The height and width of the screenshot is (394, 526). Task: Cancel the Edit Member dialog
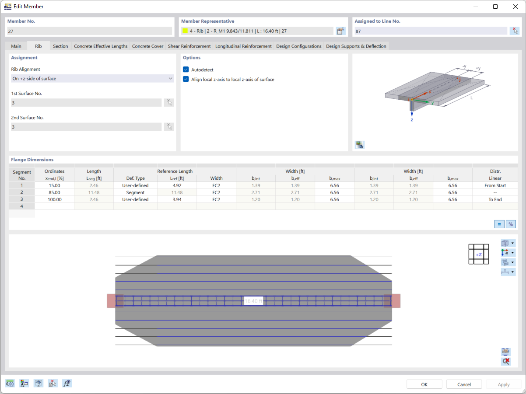[x=464, y=384]
